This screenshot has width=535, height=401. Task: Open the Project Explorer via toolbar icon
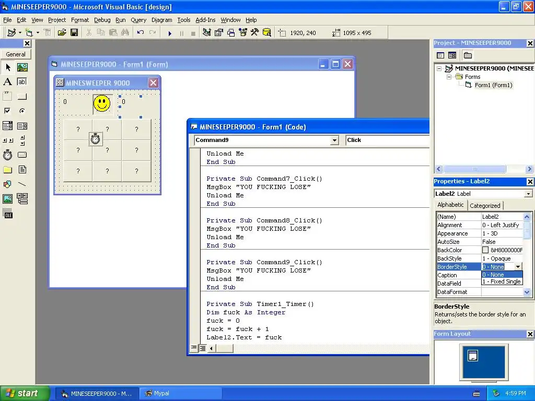[x=207, y=33]
